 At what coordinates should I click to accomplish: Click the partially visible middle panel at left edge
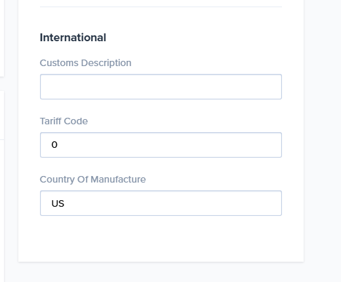pos(2,115)
